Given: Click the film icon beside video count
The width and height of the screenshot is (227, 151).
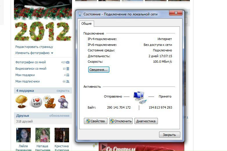Looking at the screenshot, I should [68, 69].
